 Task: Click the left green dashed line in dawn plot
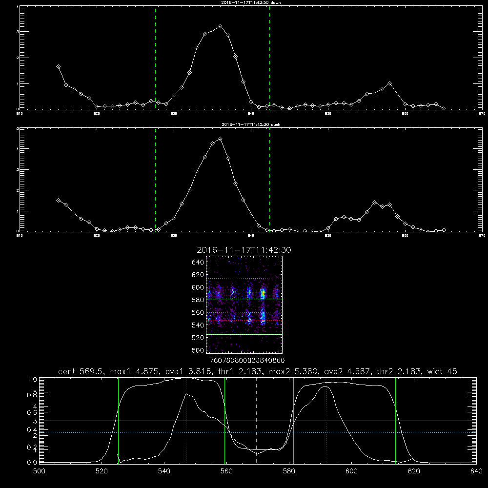[x=155, y=58]
